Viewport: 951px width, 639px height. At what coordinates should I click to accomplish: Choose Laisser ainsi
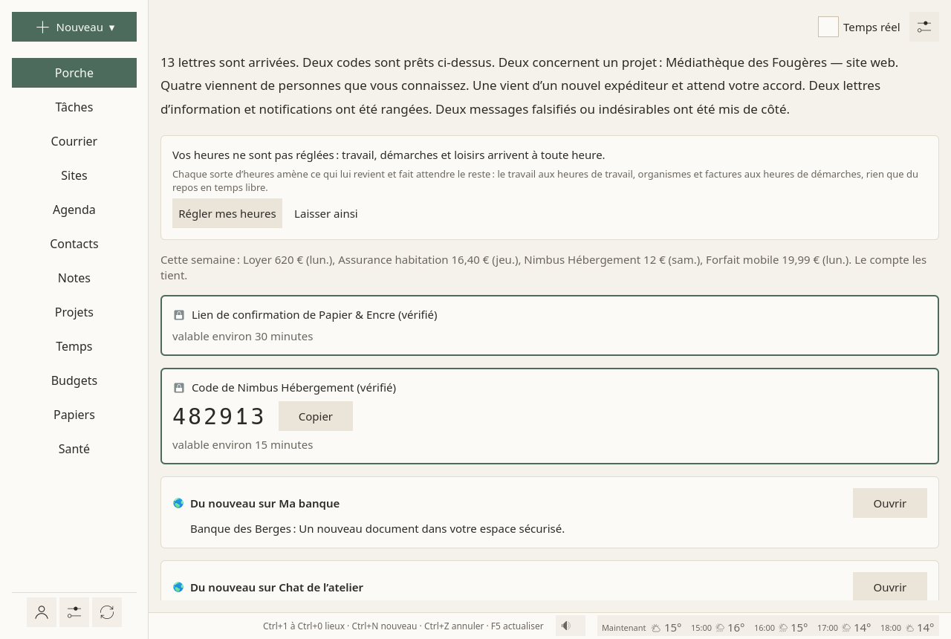pyautogui.click(x=326, y=213)
